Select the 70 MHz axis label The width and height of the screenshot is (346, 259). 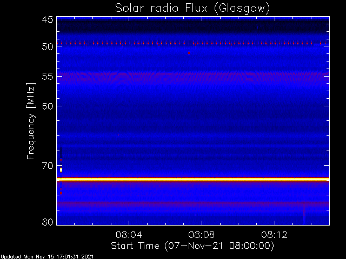tap(48, 166)
